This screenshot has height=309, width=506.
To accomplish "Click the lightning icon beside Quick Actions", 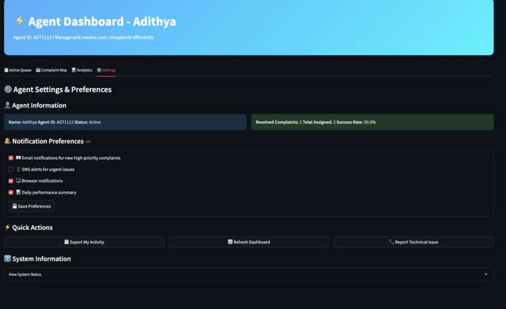I will click(8, 227).
